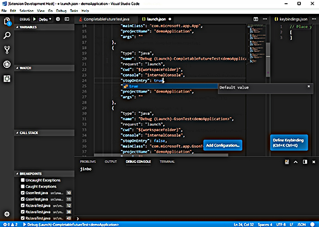Viewport: 319px width, 227px height.
Task: Clear the debug console output
Action: click(287, 162)
